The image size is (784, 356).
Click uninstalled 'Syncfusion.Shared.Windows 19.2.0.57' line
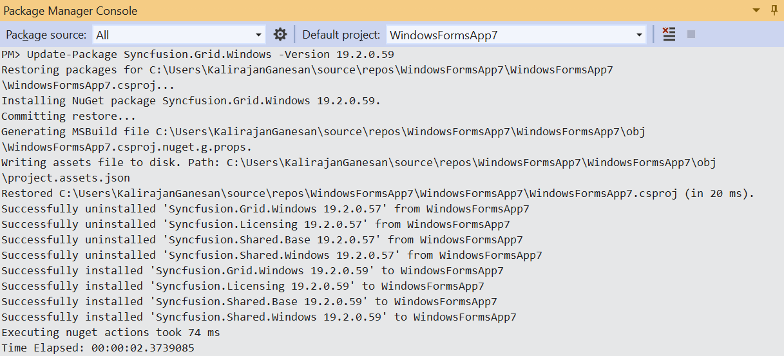pyautogui.click(x=272, y=255)
